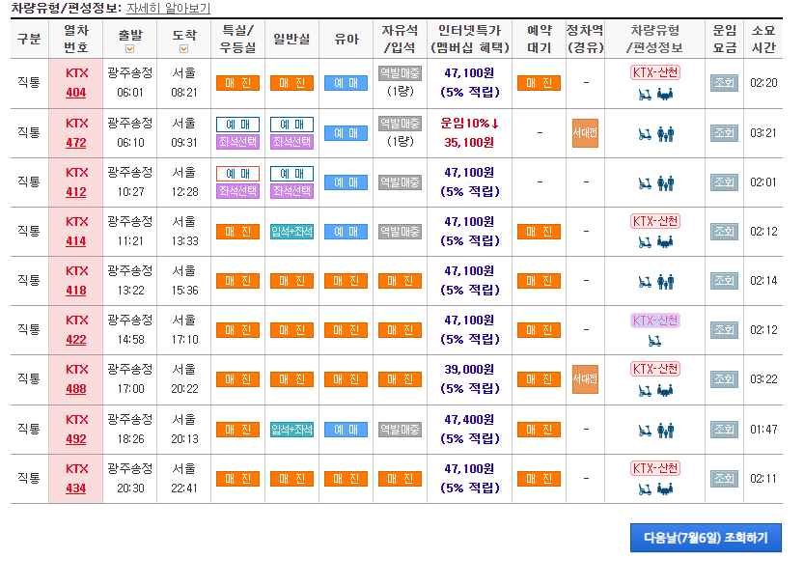This screenshot has height=586, width=804.
Task: Select 예매 for KTX 472 nursing room
Action: 345,132
